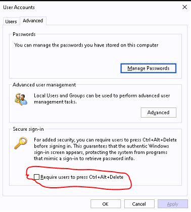Click the Passwords group heading
Viewport: 191px width, 212px height.
coord(24,34)
